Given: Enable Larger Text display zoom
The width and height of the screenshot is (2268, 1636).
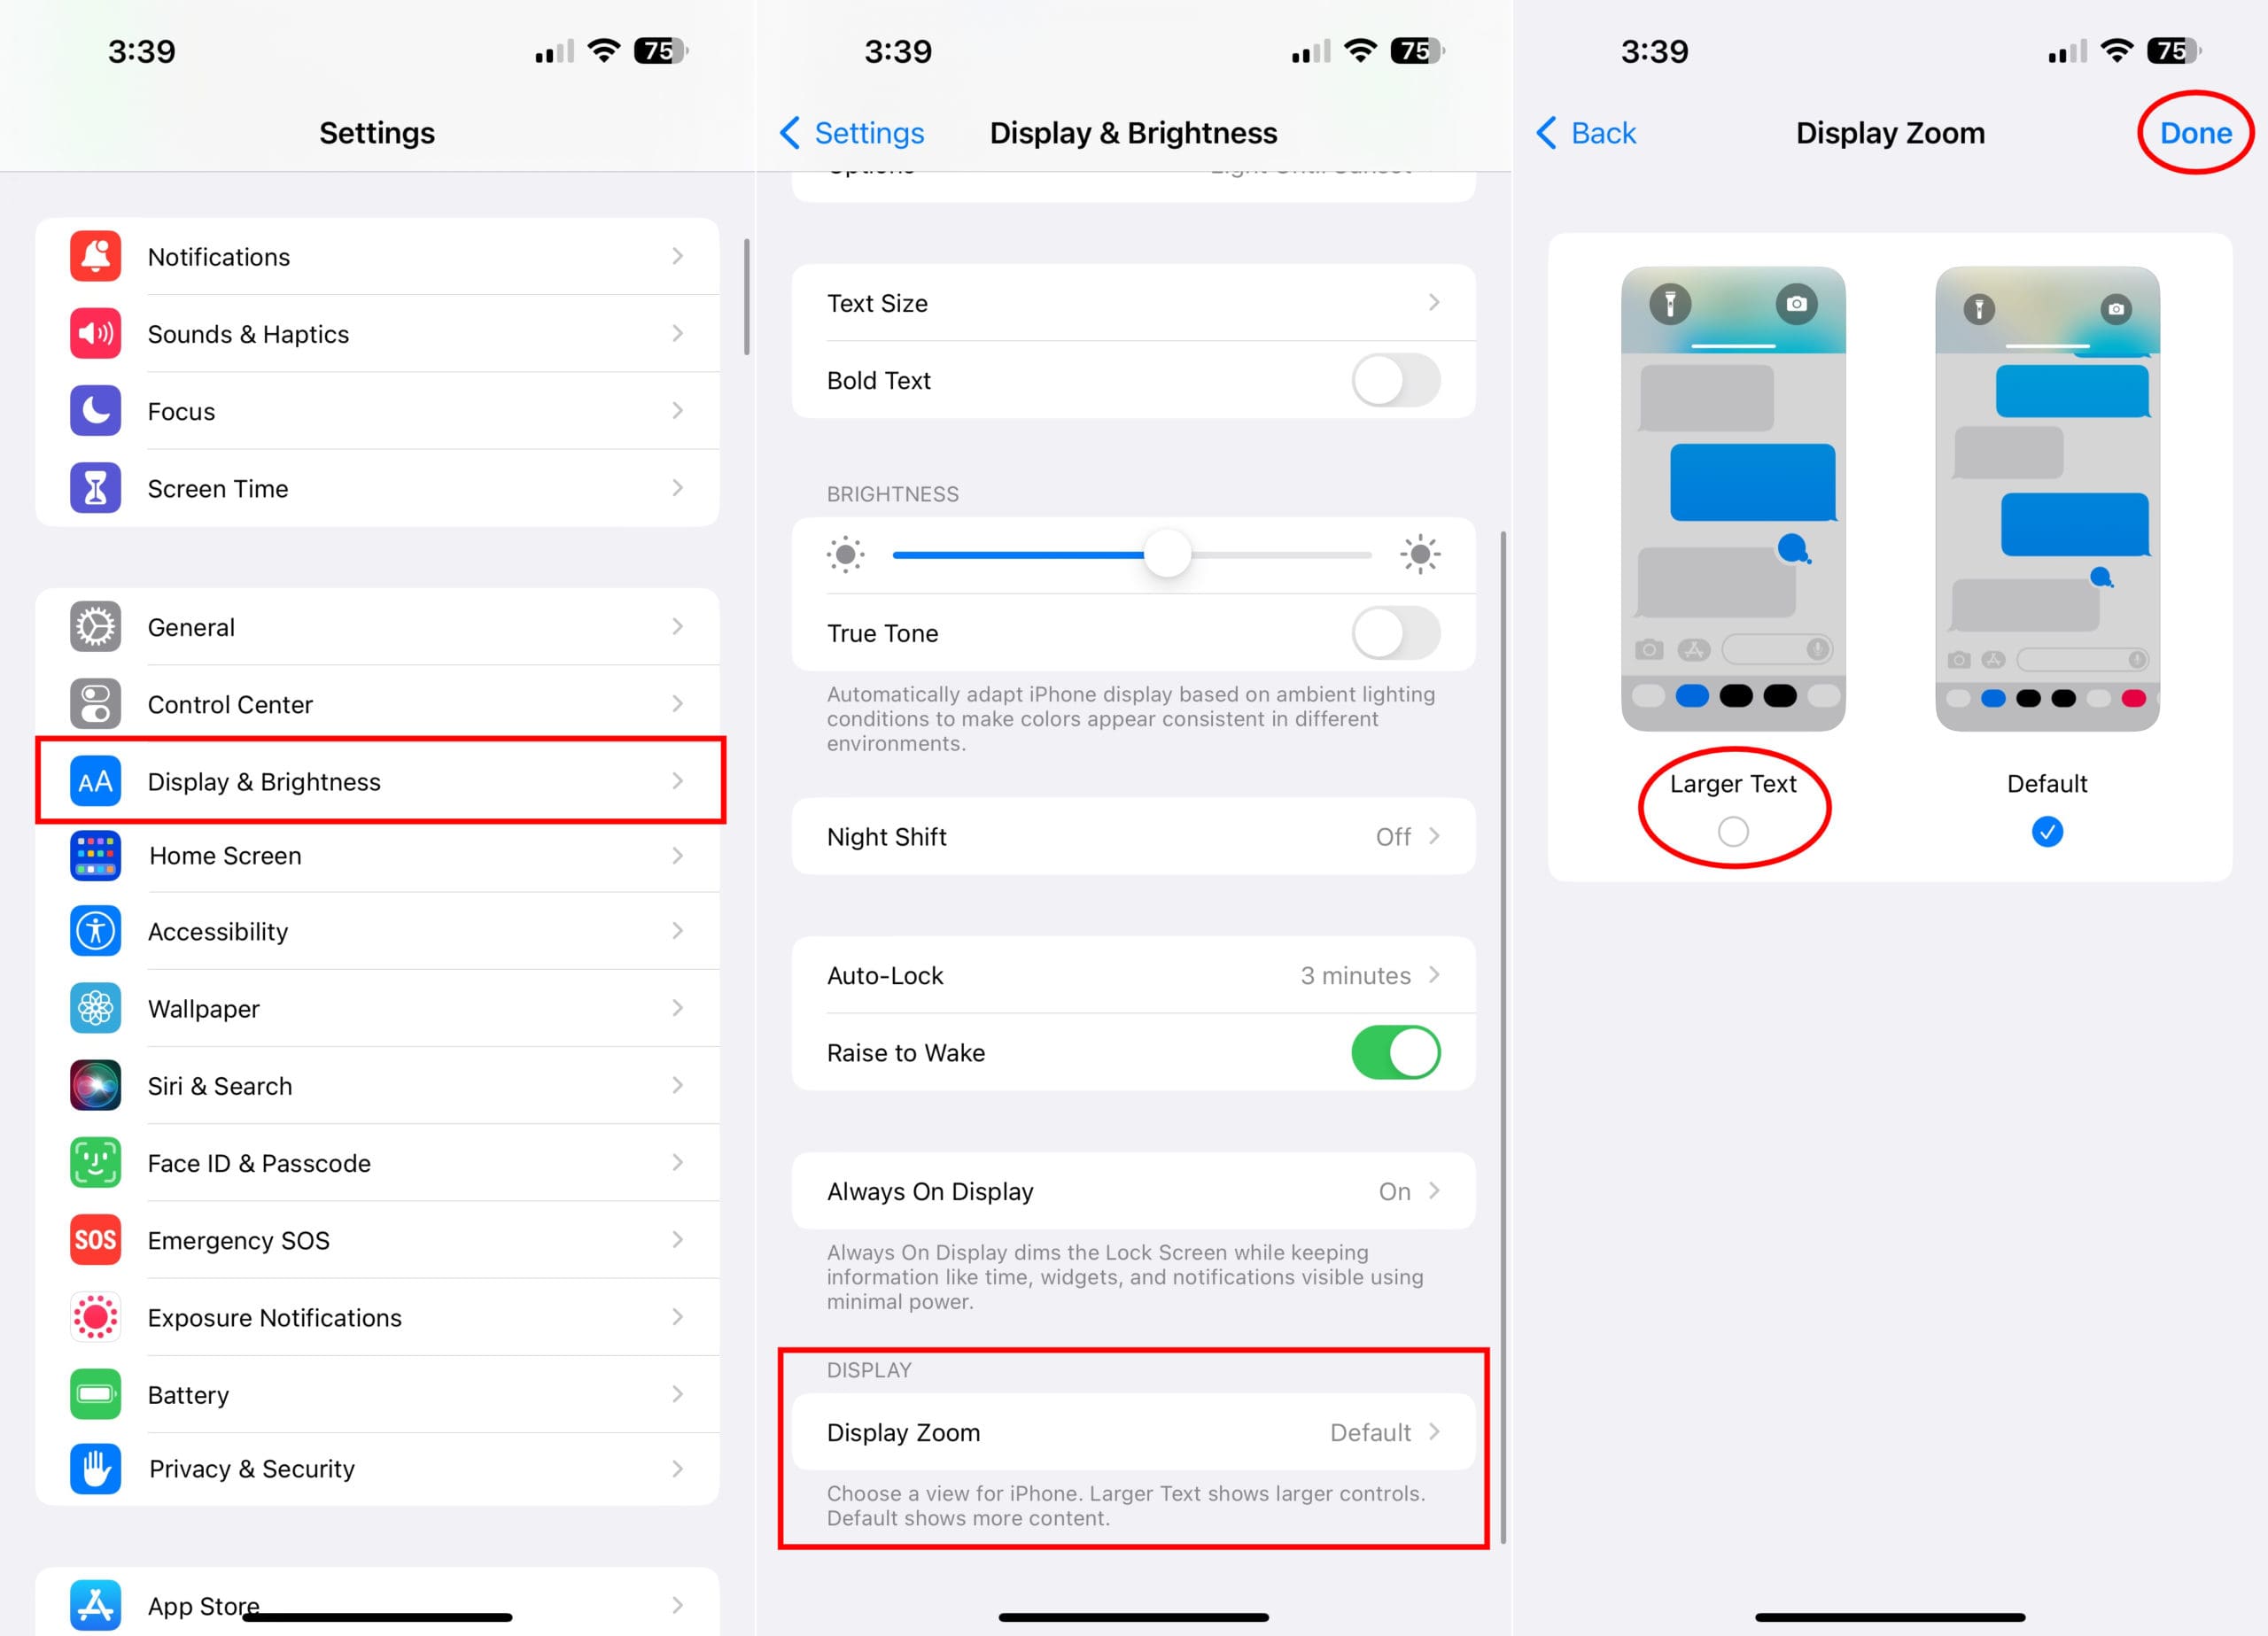Looking at the screenshot, I should (1733, 831).
